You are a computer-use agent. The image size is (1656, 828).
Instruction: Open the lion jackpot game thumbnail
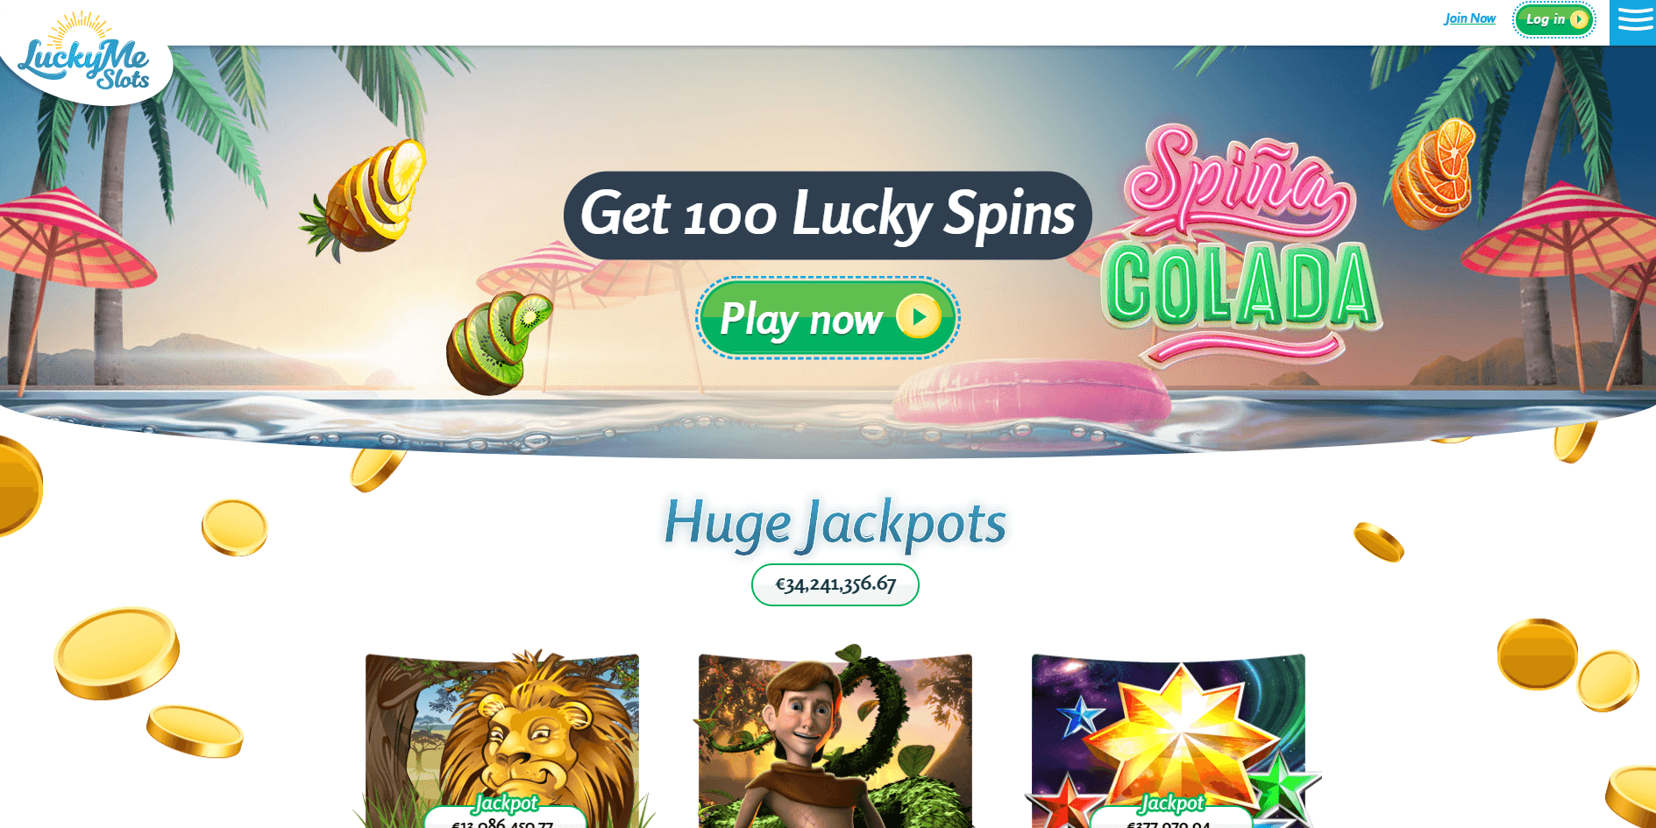click(502, 740)
